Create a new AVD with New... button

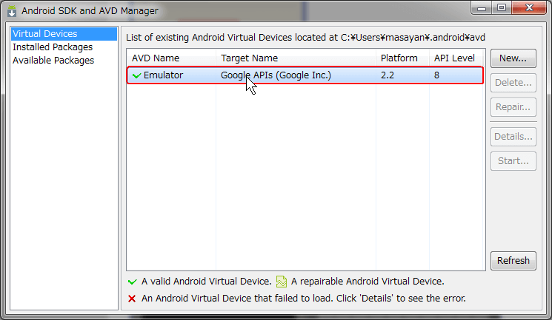coord(513,58)
